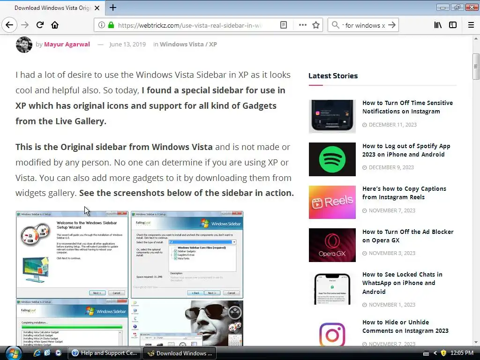Open the Windows Start orb

(14, 353)
